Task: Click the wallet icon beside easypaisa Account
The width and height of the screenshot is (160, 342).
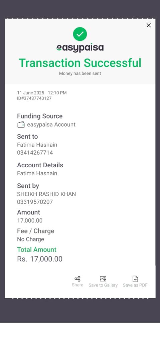Action: click(x=21, y=125)
